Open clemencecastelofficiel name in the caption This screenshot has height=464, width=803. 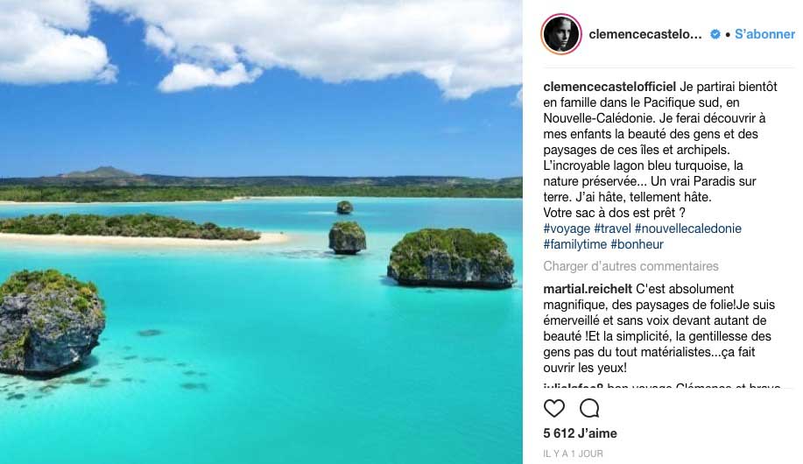tap(609, 87)
